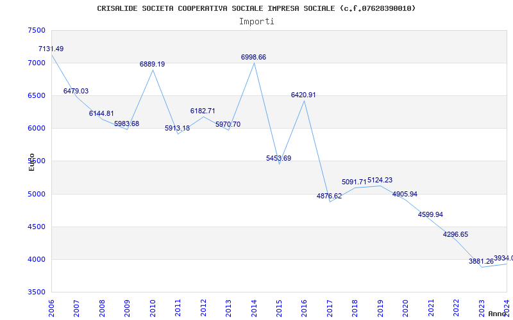Viewport: 513px width, 320px height.
Task: Select data label 5913.18
Action: 178,129
